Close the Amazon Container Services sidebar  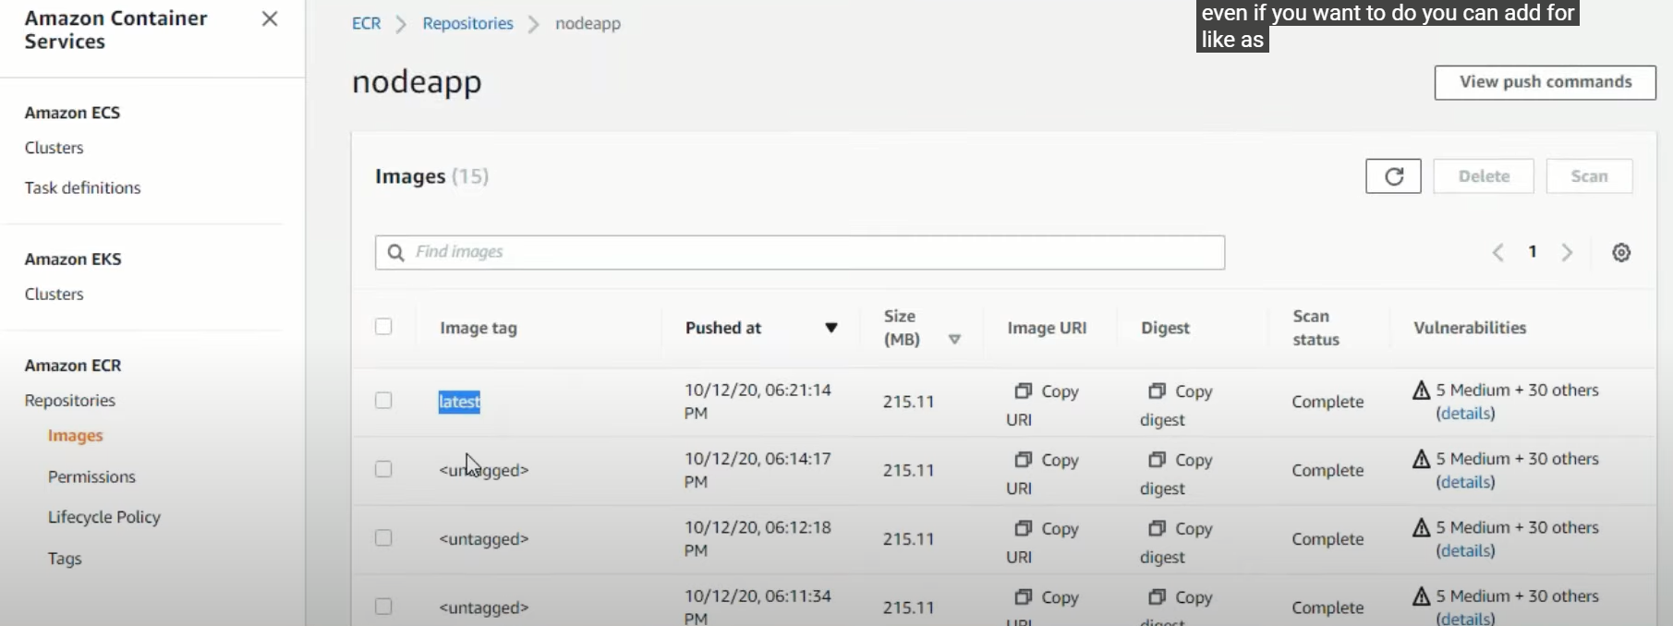click(270, 18)
